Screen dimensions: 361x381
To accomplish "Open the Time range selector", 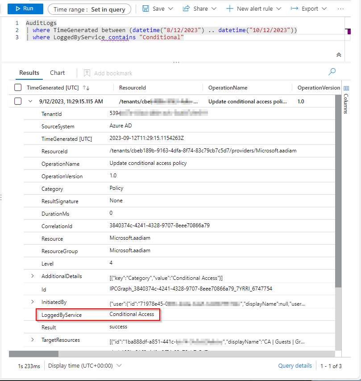I will (89, 9).
